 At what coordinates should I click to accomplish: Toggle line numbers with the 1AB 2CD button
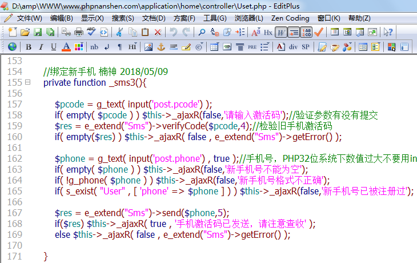point(306,32)
